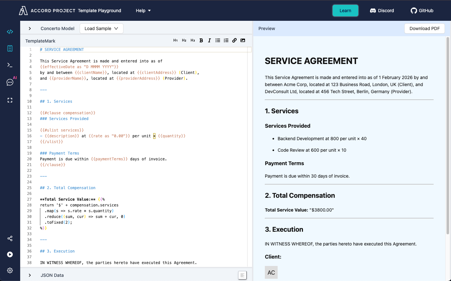This screenshot has width=451, height=281.
Task: Apply bold formatting in the TemplateMark toolbar
Action: 201,40
